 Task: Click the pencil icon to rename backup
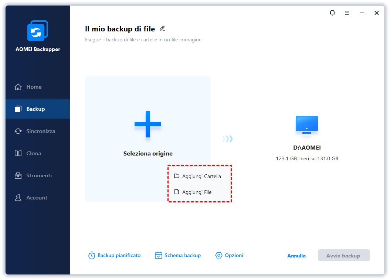[x=162, y=28]
